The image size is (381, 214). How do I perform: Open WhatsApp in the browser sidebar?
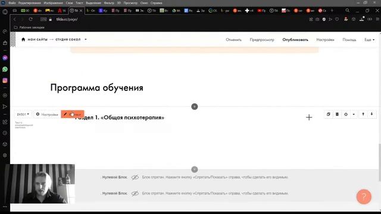[5, 69]
